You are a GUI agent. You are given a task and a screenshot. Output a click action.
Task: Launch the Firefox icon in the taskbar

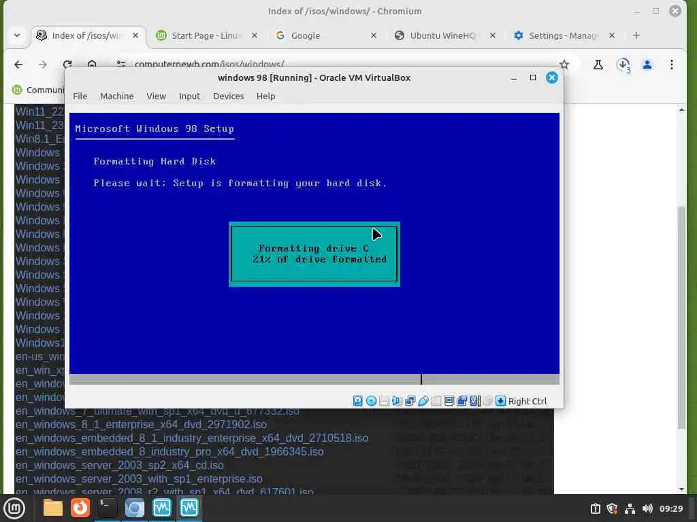pyautogui.click(x=80, y=508)
